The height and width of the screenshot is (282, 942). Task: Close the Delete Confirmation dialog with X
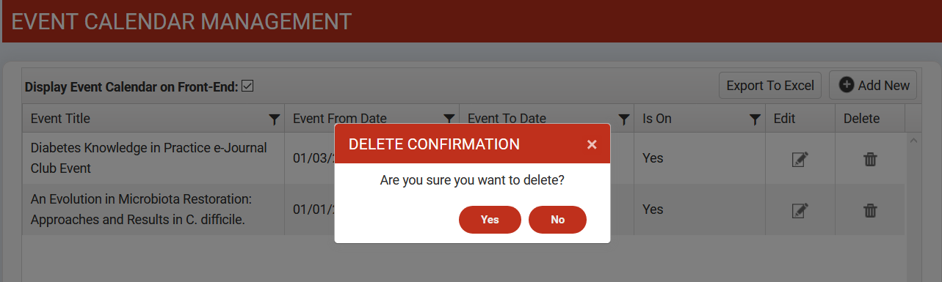(592, 144)
